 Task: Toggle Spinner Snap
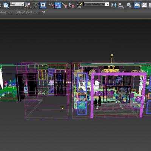(72, 5)
